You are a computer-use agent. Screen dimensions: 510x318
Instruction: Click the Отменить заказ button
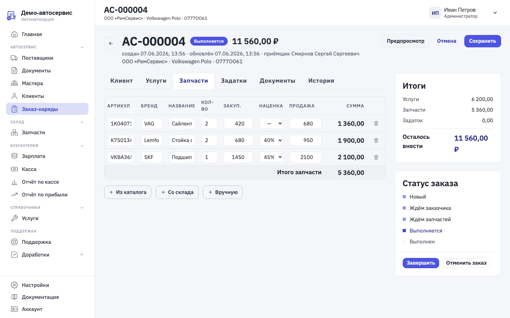466,263
